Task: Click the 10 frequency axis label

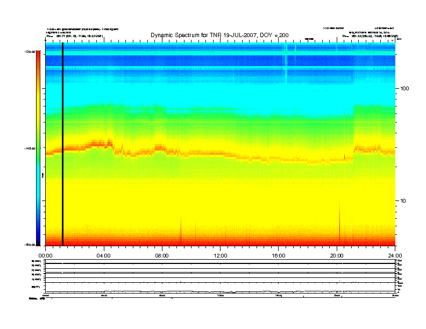Action: point(403,201)
